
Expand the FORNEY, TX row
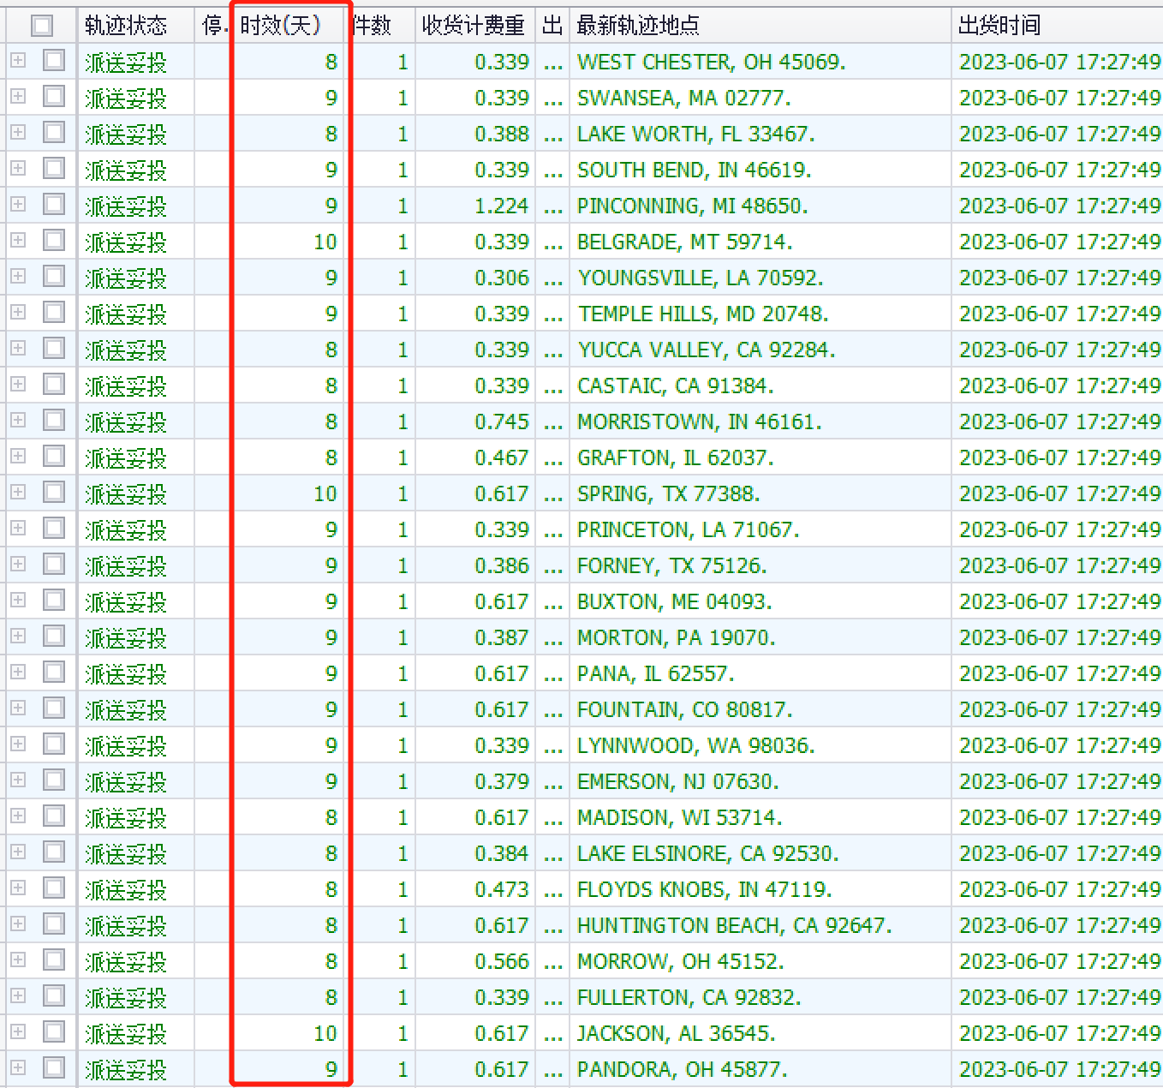point(18,564)
